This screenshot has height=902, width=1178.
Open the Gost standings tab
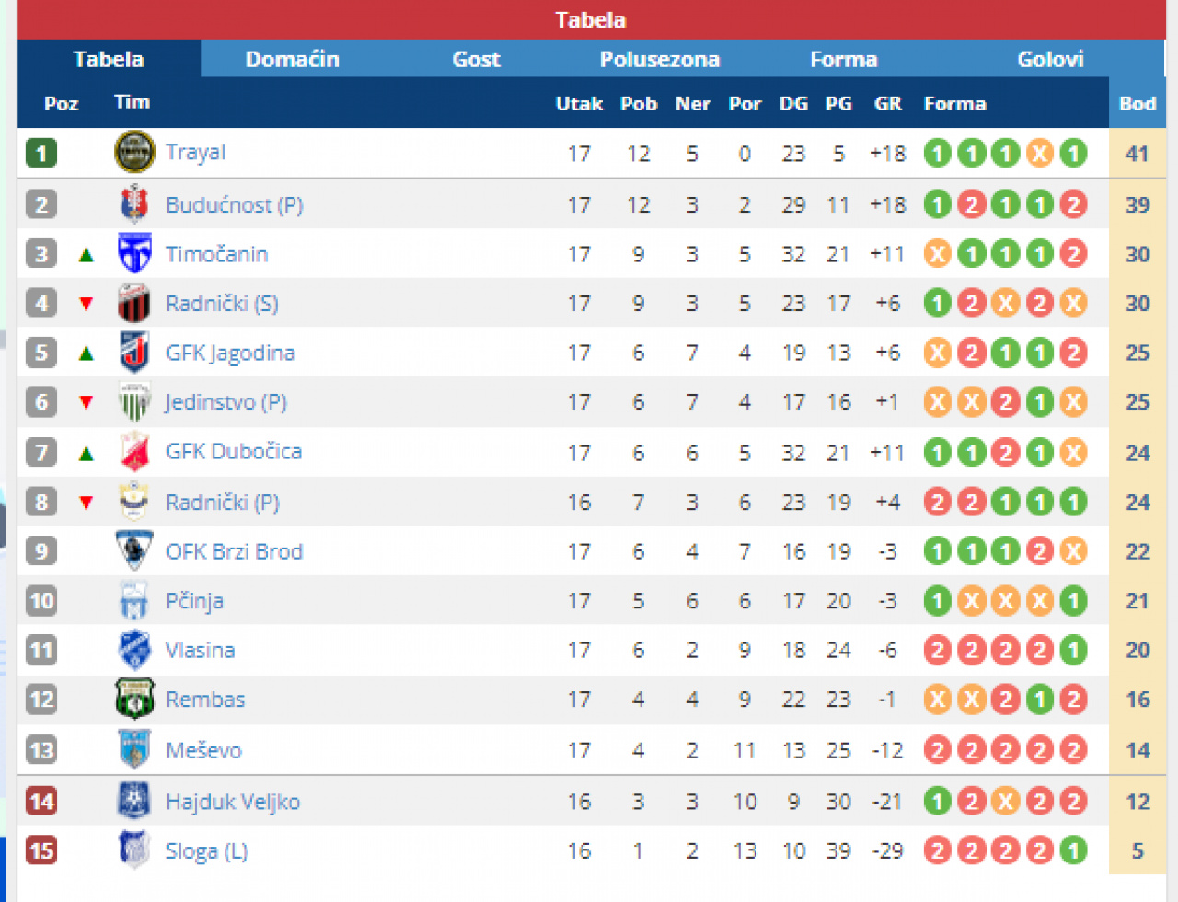[x=476, y=60]
